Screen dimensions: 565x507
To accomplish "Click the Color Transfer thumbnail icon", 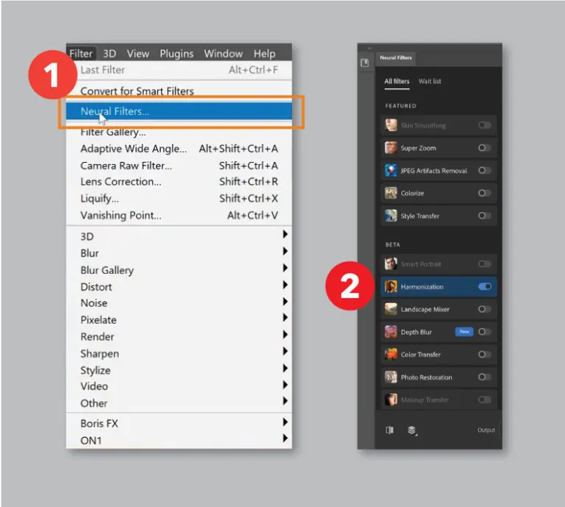I will point(391,355).
